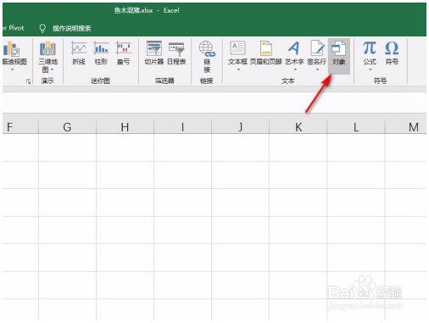Insert a Timeline (日程表)
The width and height of the screenshot is (429, 323).
(176, 53)
